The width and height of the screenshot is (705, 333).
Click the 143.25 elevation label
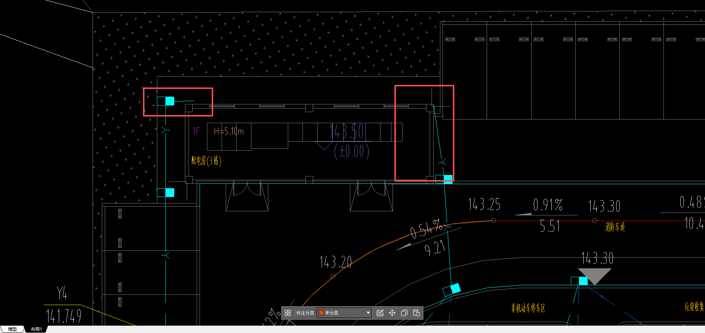[484, 204]
